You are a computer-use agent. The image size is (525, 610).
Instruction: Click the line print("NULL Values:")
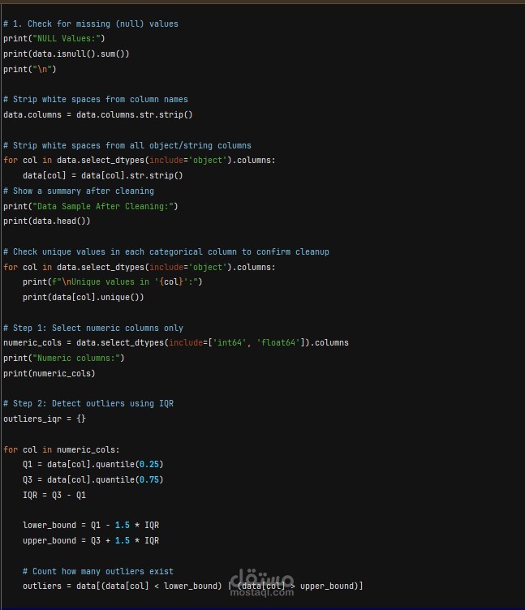[54, 38]
